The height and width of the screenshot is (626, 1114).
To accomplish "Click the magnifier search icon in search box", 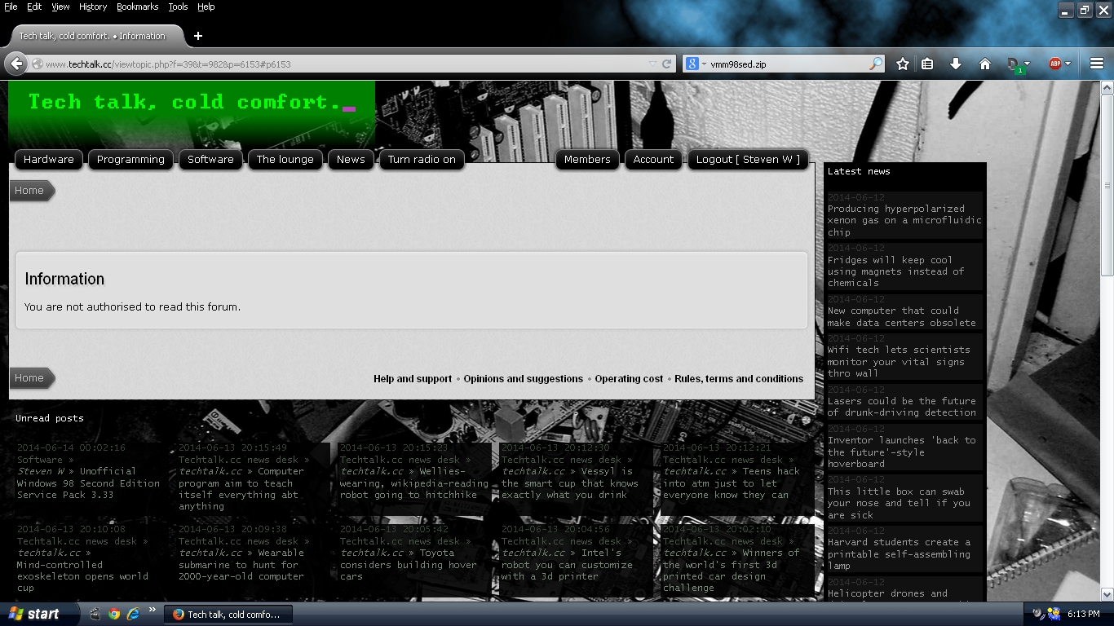I will (876, 64).
